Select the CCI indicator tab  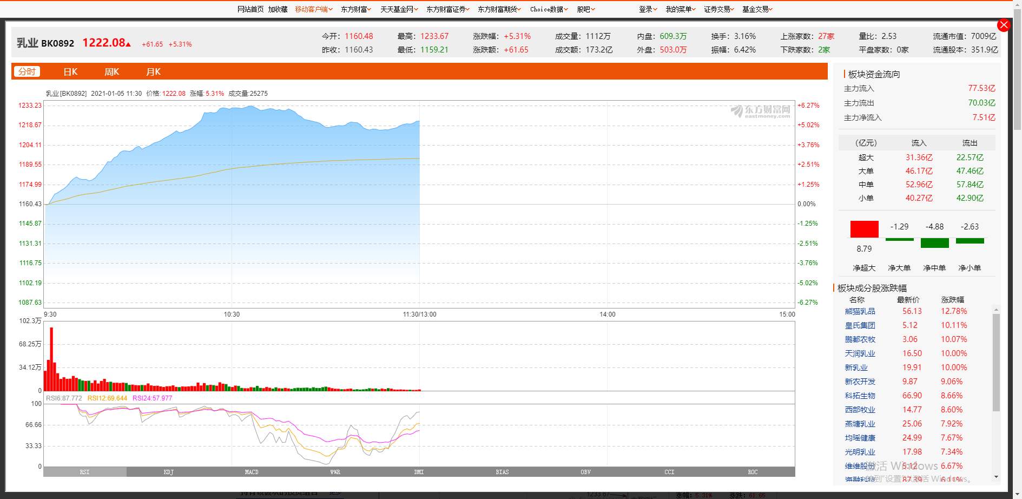[x=669, y=472]
